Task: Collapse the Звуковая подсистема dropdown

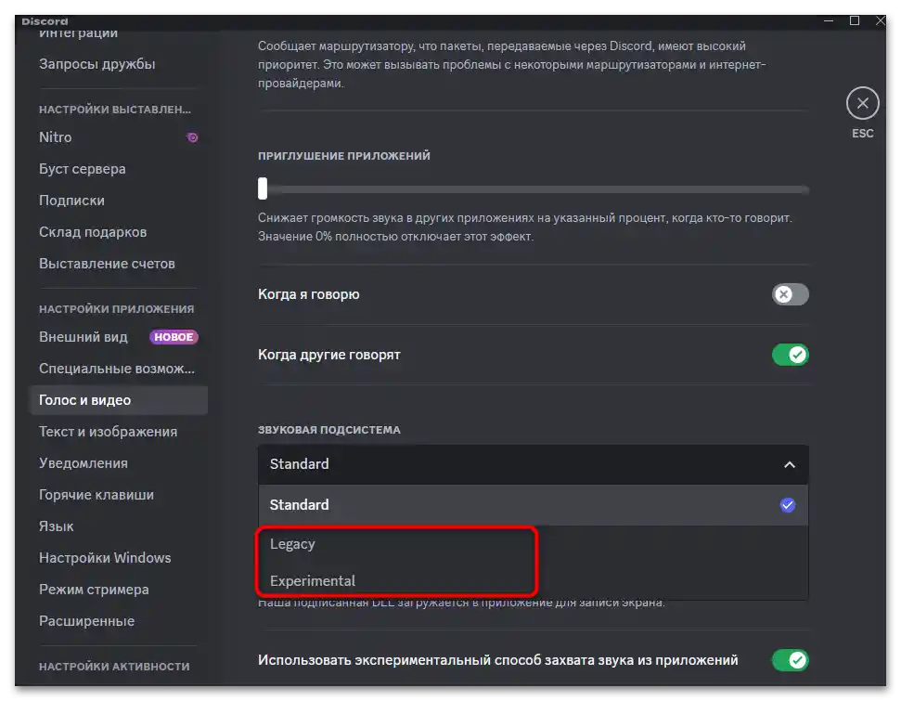Action: click(790, 464)
